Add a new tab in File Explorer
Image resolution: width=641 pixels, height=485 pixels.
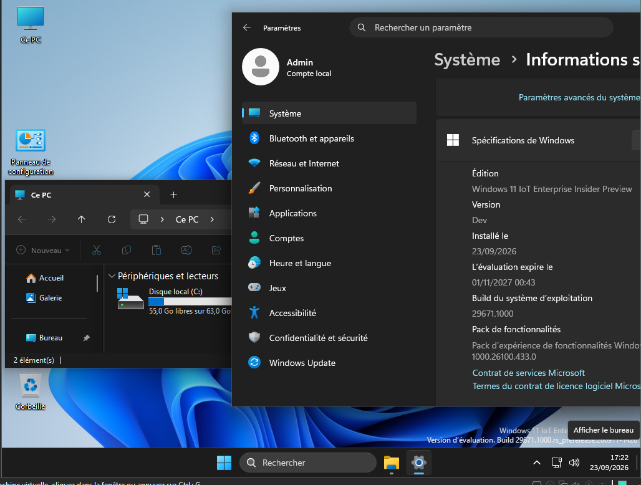pyautogui.click(x=173, y=195)
